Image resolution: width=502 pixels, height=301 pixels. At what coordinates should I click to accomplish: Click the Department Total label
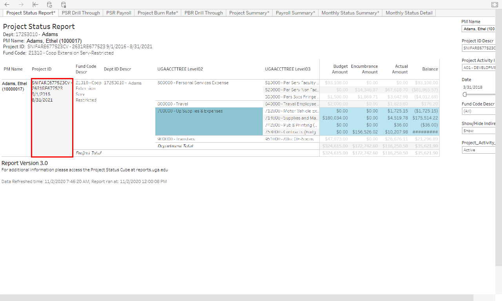click(x=175, y=146)
